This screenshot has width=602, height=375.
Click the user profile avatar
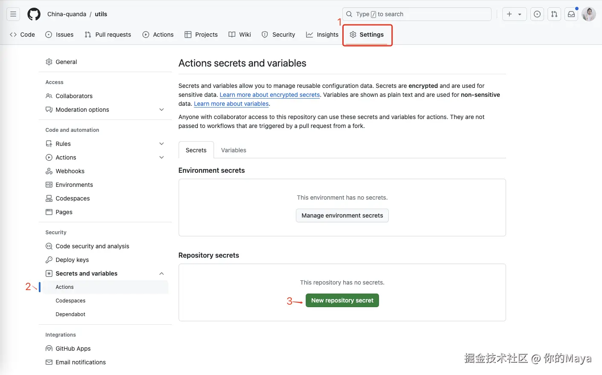coord(589,14)
